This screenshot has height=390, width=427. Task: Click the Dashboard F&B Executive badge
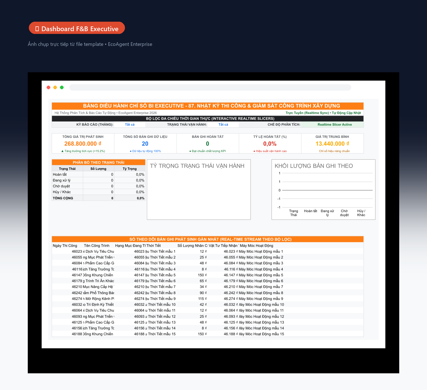coord(77,28)
